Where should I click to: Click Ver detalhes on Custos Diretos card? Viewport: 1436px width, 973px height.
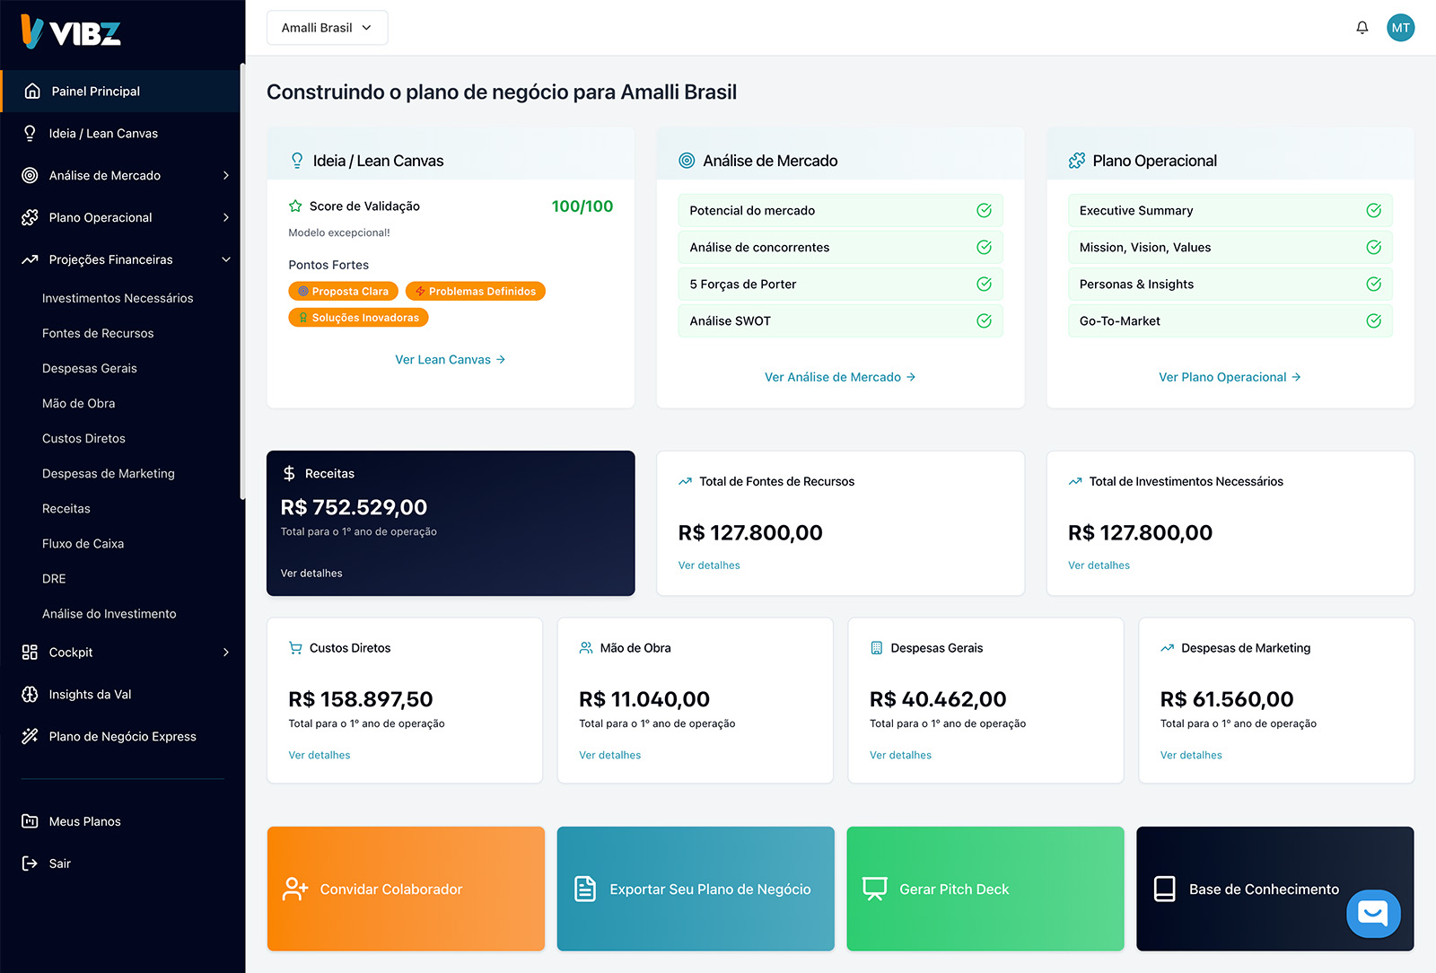click(x=320, y=755)
